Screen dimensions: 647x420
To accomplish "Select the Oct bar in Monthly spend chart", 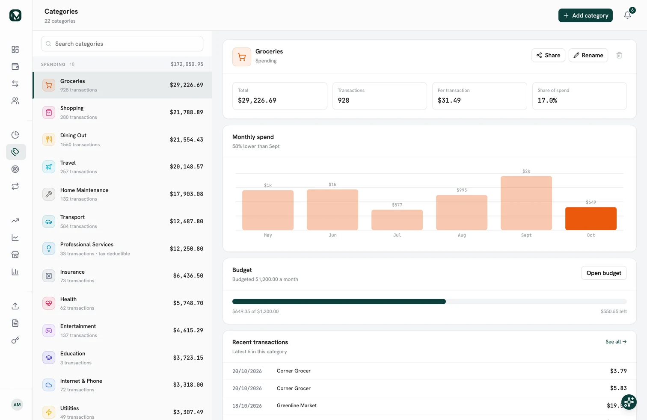I will coord(591,219).
